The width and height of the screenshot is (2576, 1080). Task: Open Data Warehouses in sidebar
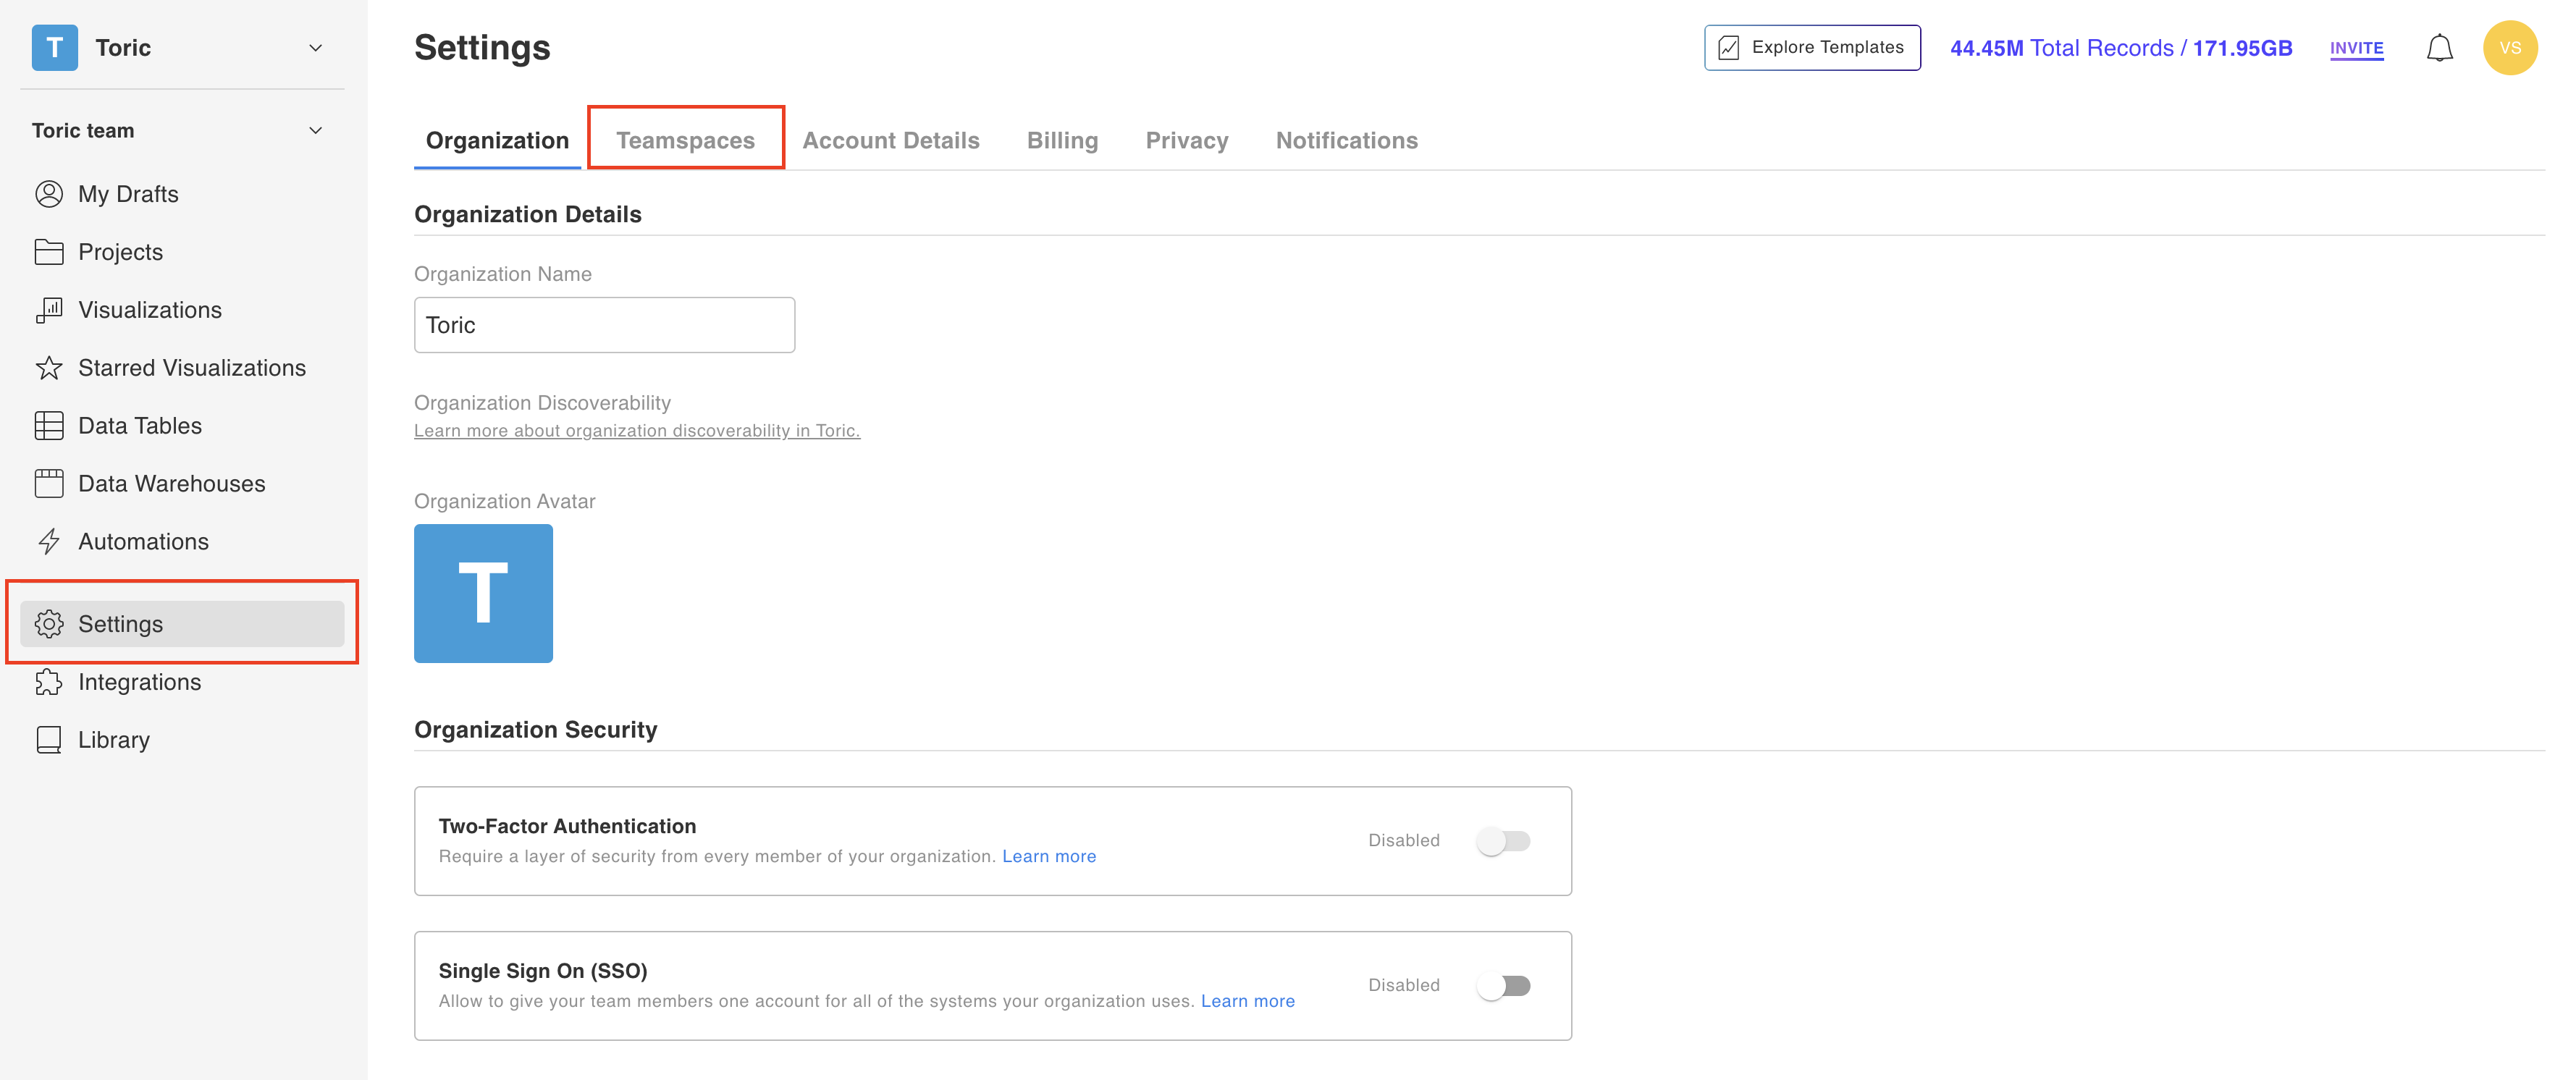[171, 484]
